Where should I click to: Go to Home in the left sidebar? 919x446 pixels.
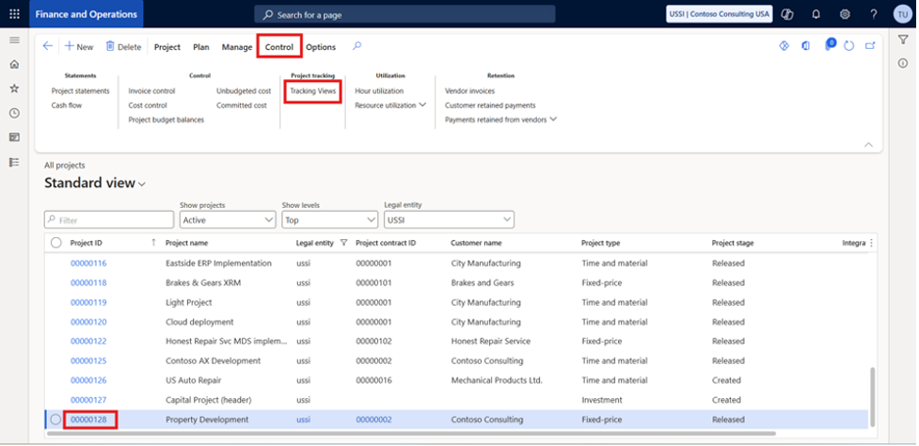(15, 65)
